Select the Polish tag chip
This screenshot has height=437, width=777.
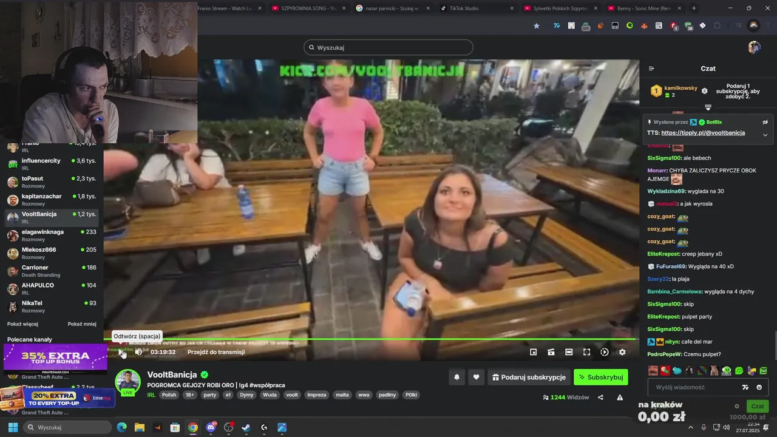(169, 395)
